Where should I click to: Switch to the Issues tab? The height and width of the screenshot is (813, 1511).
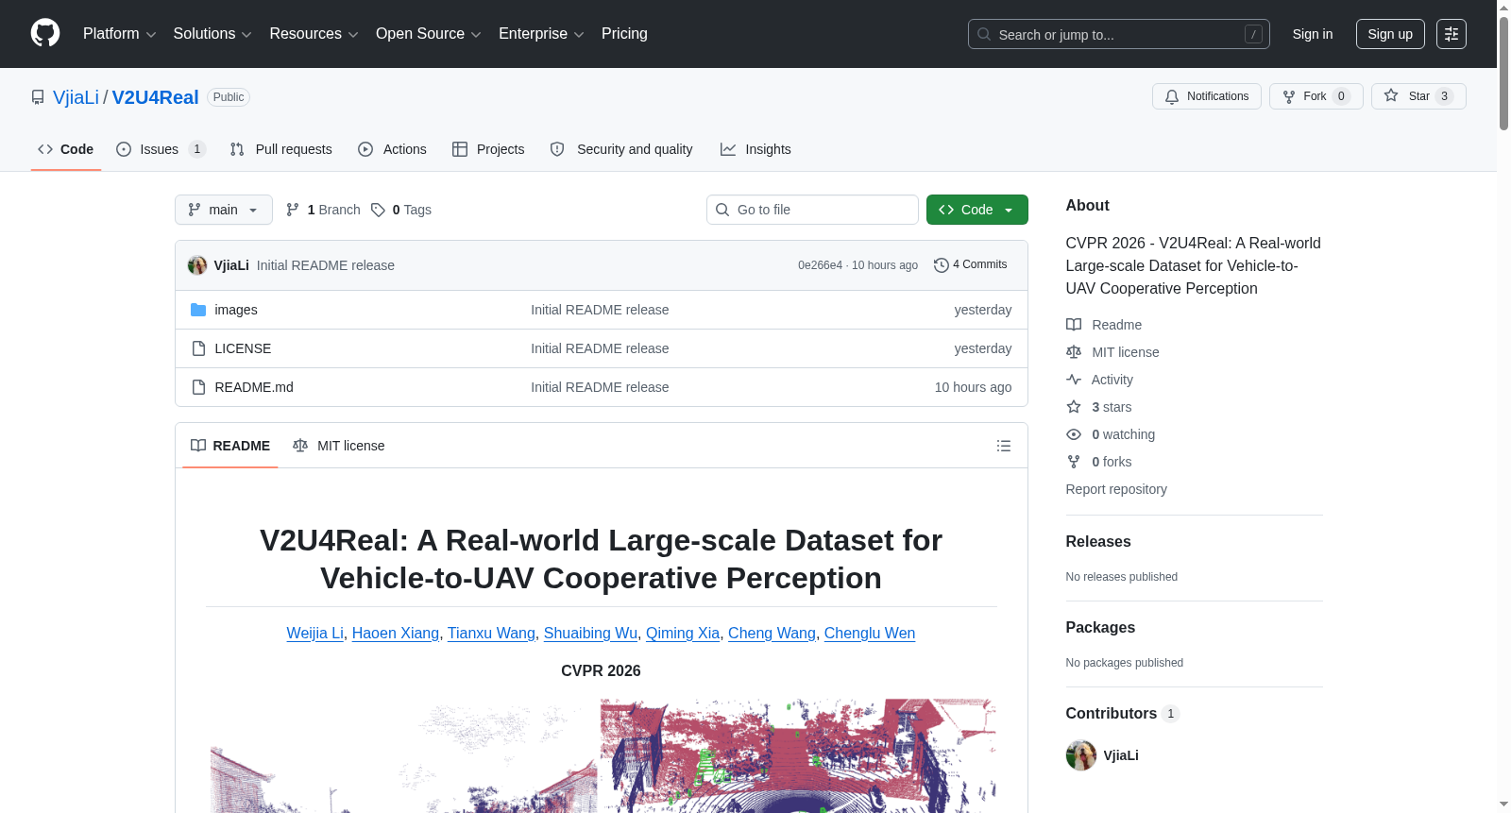tap(161, 149)
